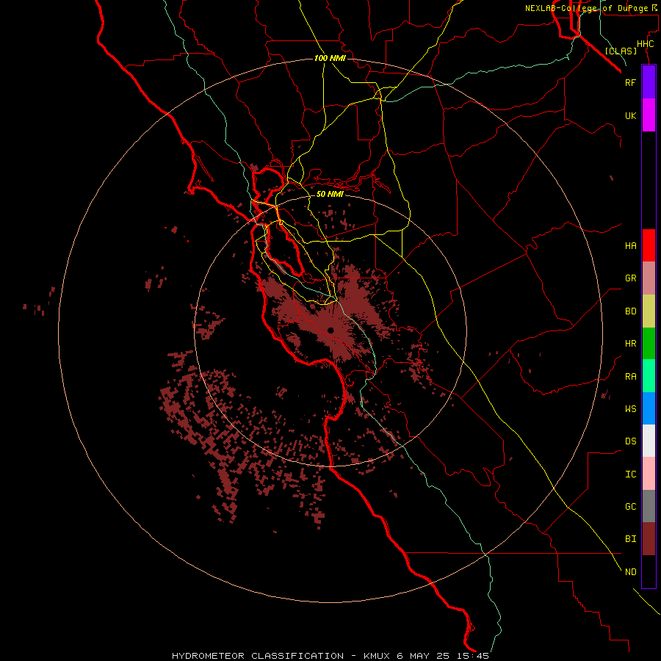
Task: Click the DS legend label
Action: click(630, 441)
